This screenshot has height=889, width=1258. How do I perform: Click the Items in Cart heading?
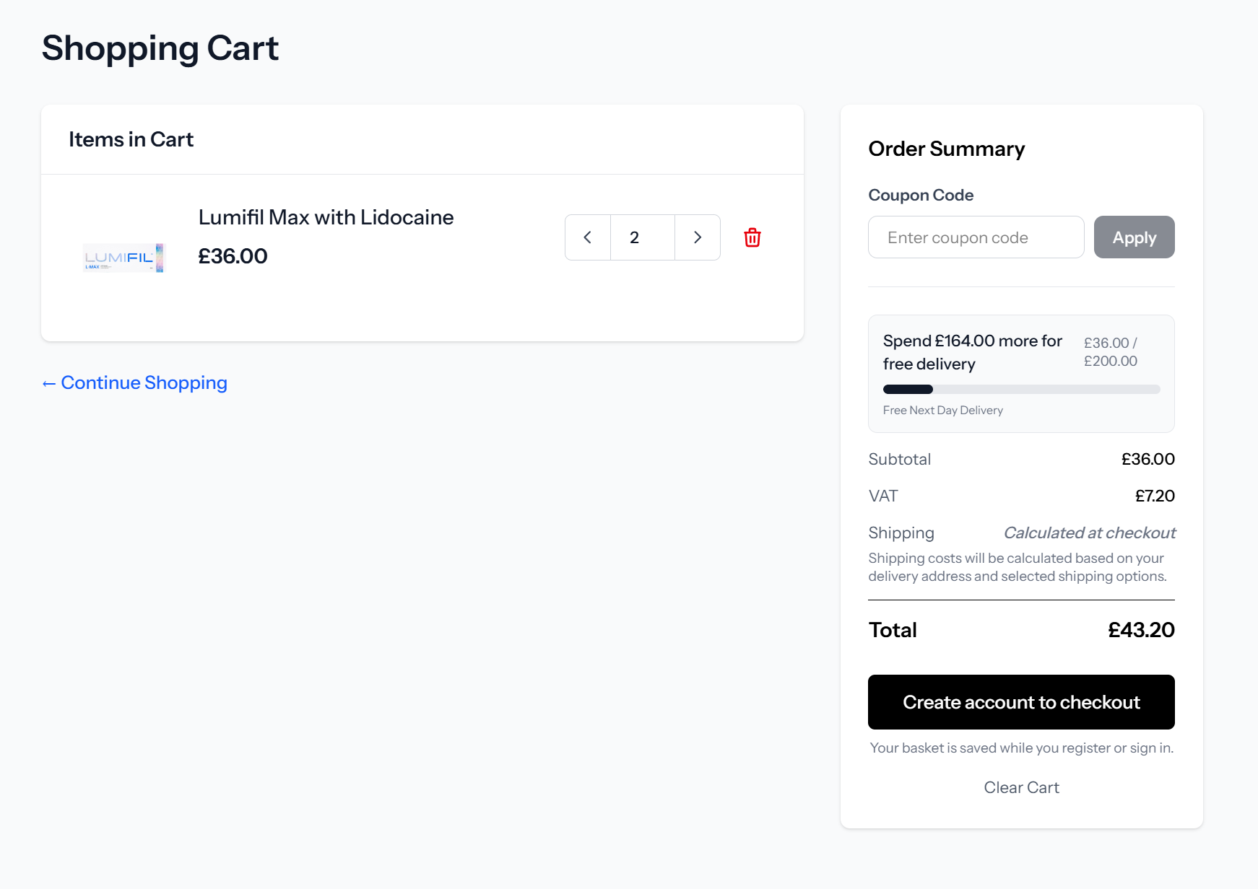tap(131, 139)
